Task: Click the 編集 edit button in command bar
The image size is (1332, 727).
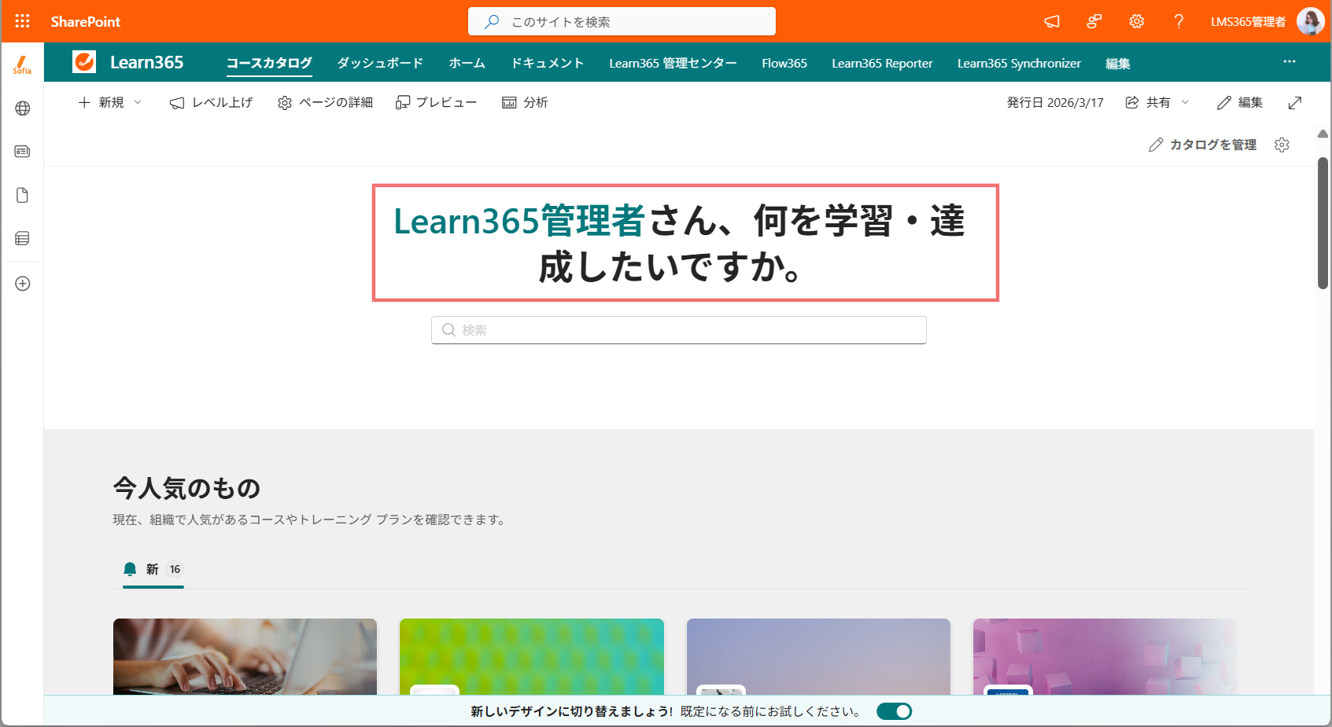Action: (1239, 103)
